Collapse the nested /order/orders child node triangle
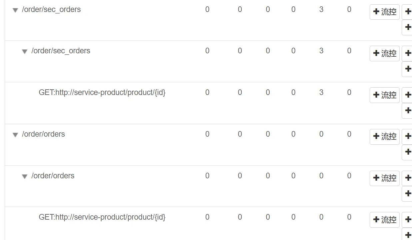This screenshot has width=412, height=240. (x=24, y=177)
